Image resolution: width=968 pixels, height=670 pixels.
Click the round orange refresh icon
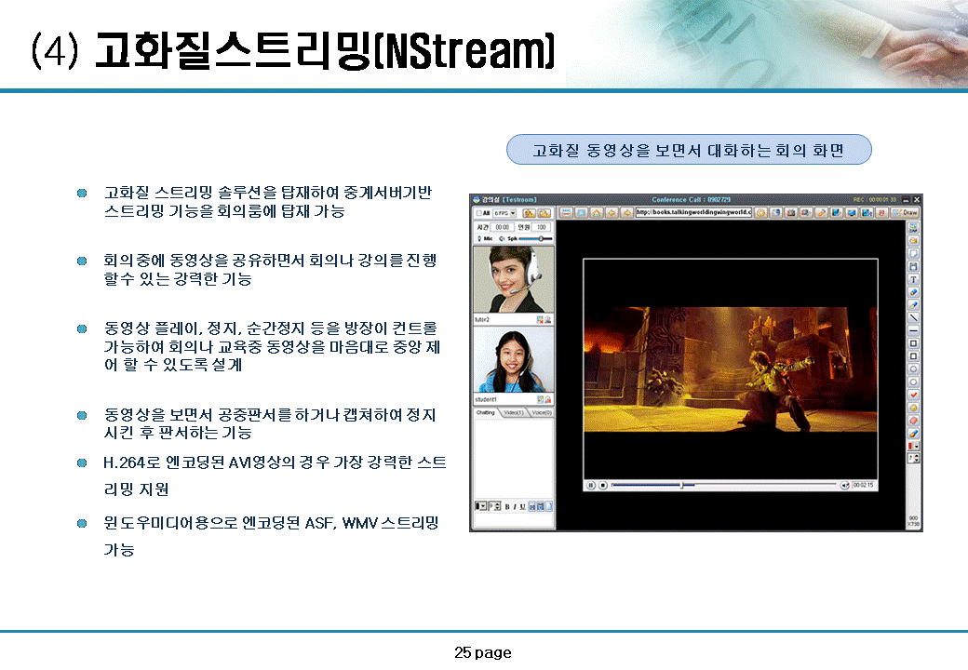(761, 213)
